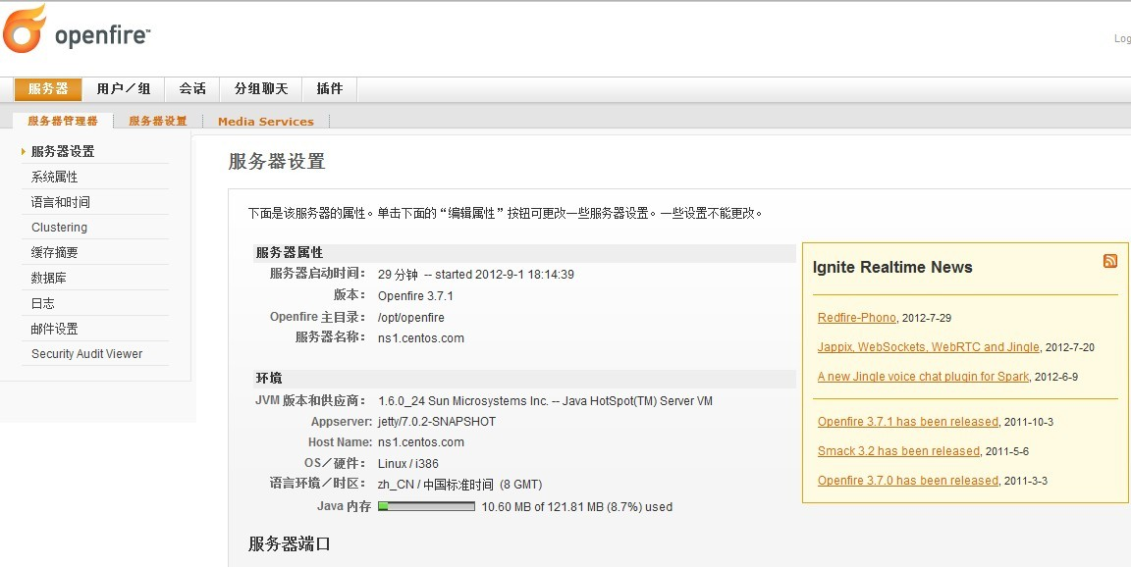Screen dimensions: 1131x567
Task: Open A new Jingle voice chat plugin link
Action: (923, 377)
